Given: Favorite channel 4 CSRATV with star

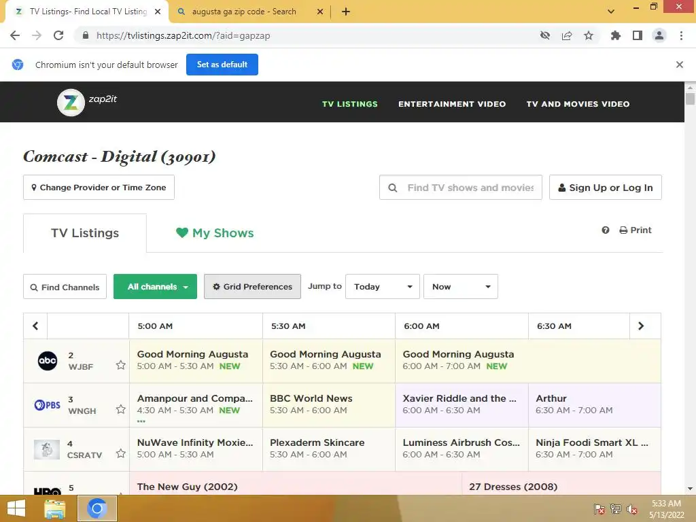Looking at the screenshot, I should pos(121,453).
